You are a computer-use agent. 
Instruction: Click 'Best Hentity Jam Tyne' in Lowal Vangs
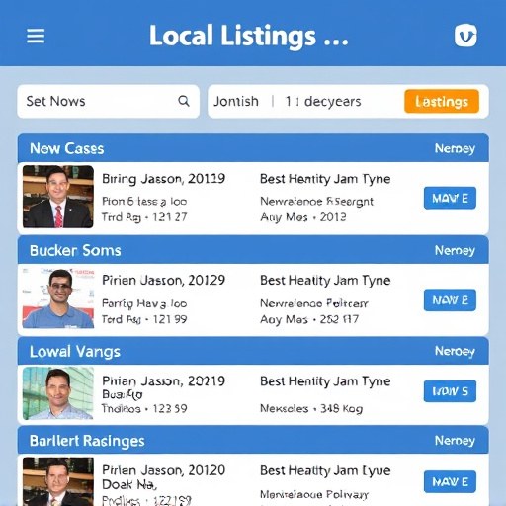[x=325, y=381]
